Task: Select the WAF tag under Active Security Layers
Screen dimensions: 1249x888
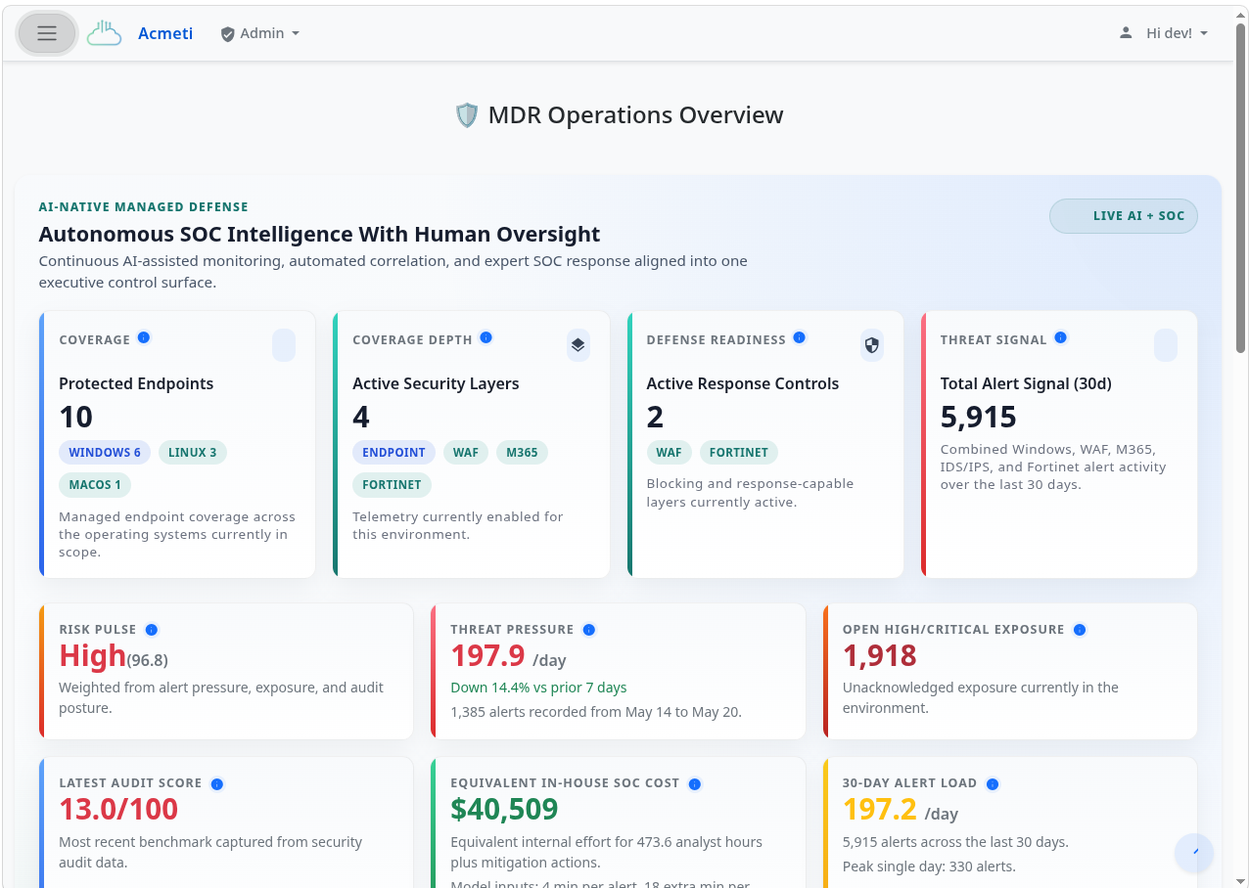Action: [466, 453]
